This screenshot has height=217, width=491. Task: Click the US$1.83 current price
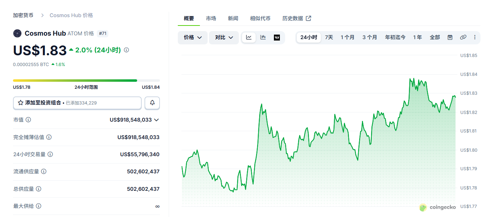coord(40,50)
